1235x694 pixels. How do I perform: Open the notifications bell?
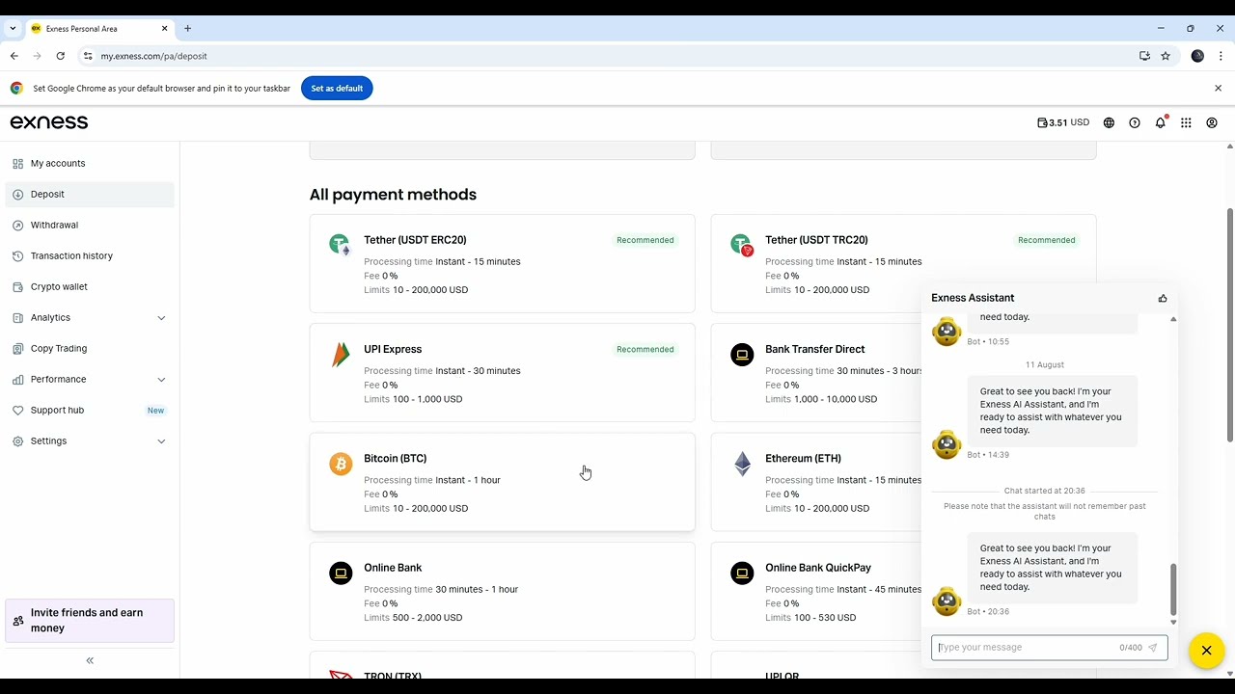[x=1161, y=122]
